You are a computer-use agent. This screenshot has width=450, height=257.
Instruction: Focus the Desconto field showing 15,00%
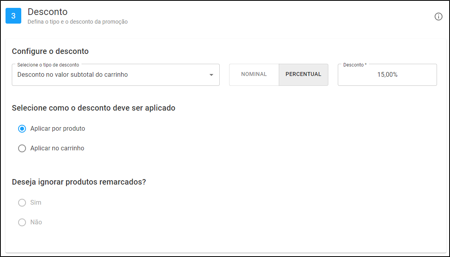(x=387, y=74)
